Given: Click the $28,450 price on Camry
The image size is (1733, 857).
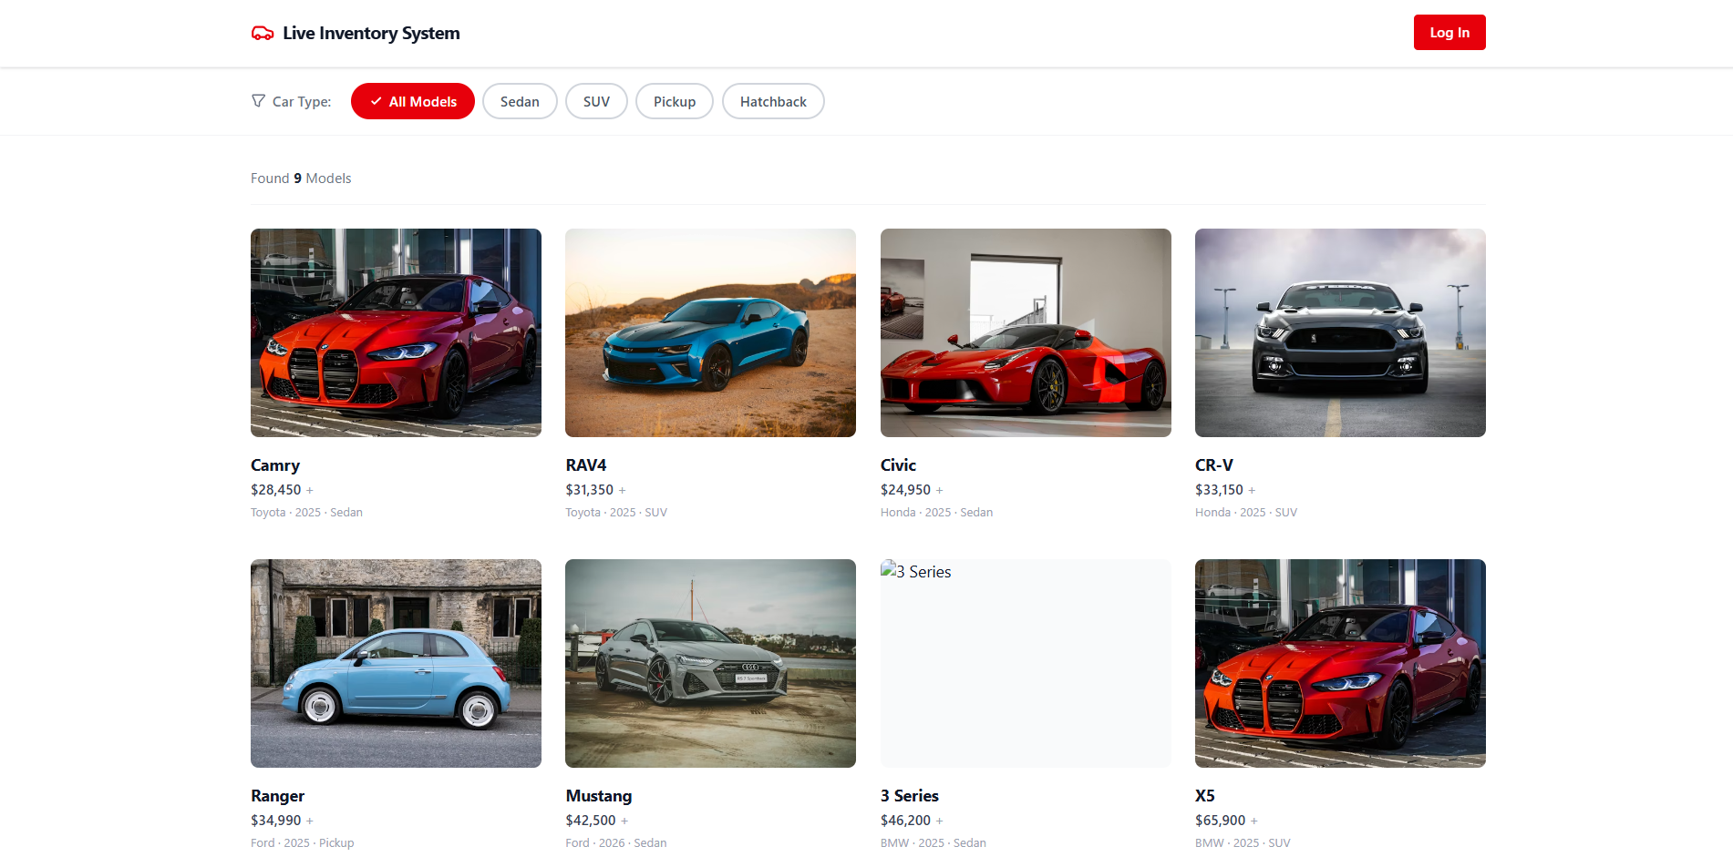Looking at the screenshot, I should pyautogui.click(x=276, y=490).
